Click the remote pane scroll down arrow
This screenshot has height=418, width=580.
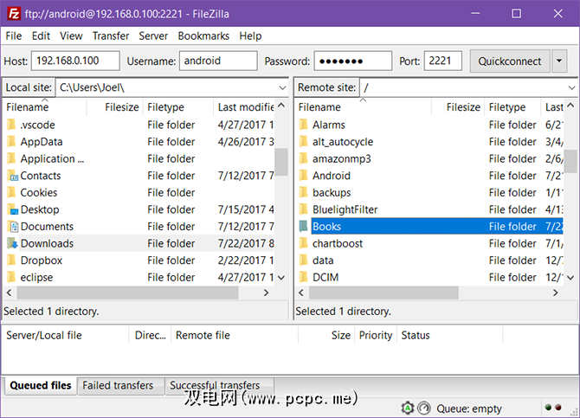(570, 278)
